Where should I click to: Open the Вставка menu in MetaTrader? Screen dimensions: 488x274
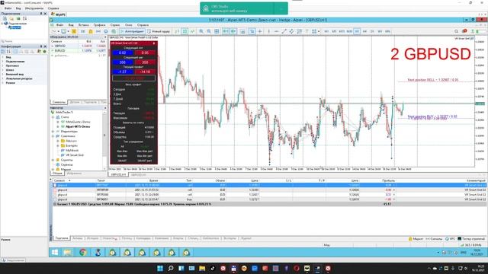(83, 25)
